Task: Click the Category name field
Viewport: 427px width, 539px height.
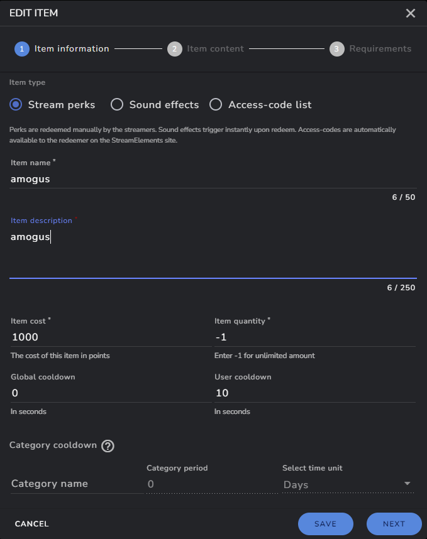Action: pyautogui.click(x=77, y=484)
